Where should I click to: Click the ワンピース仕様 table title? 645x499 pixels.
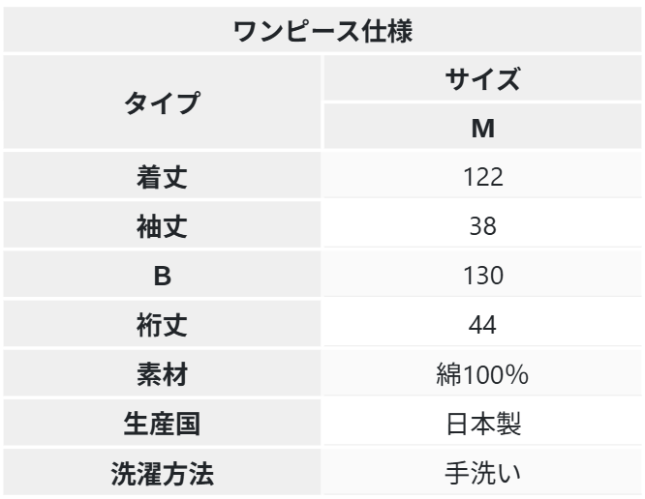(322, 31)
